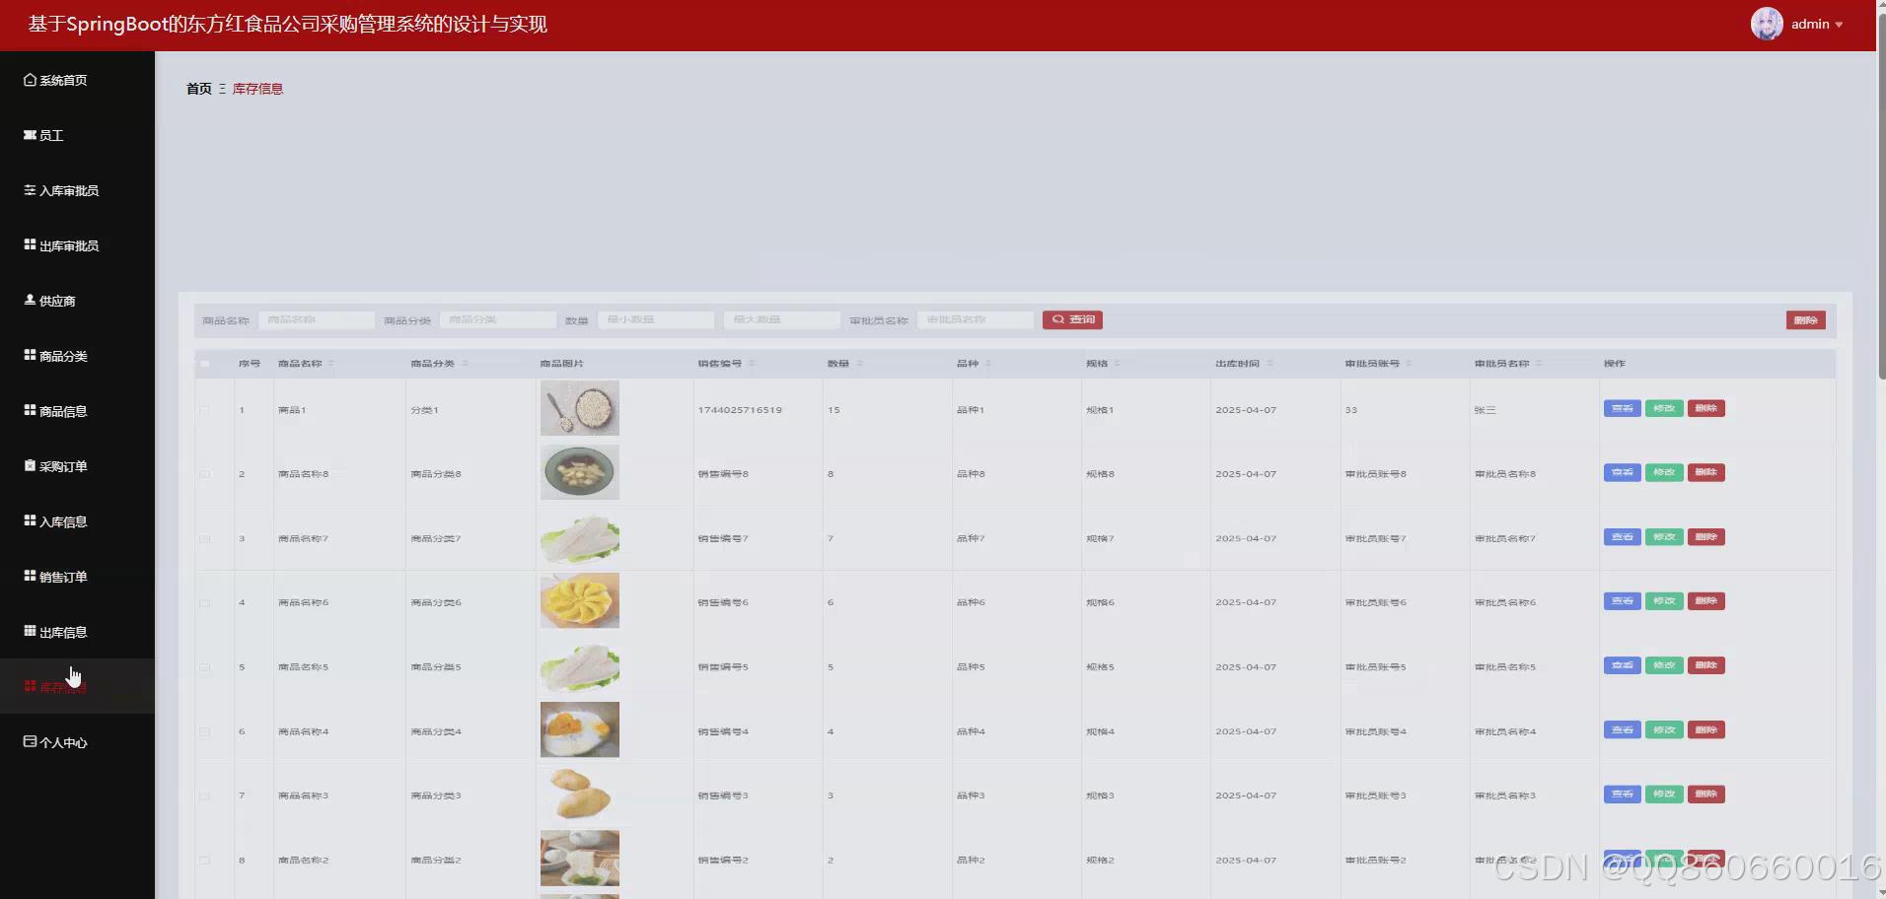Click 删除 for row 商品名称4
This screenshot has width=1886, height=899.
(x=1706, y=730)
